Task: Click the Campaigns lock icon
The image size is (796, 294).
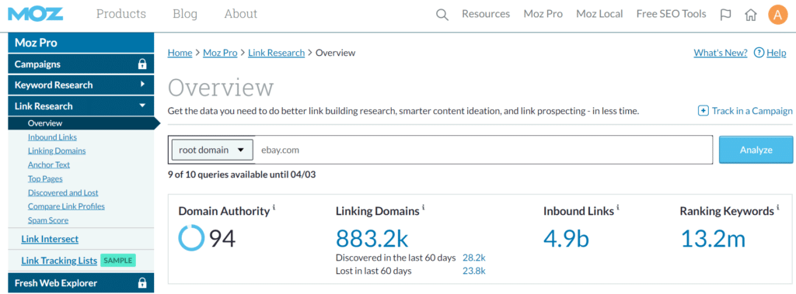Action: pos(142,64)
